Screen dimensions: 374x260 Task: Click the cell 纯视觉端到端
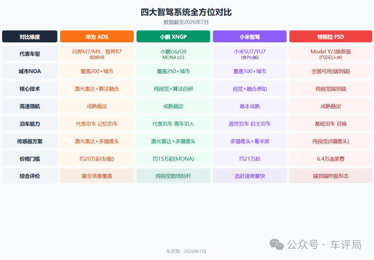pyautogui.click(x=331, y=89)
